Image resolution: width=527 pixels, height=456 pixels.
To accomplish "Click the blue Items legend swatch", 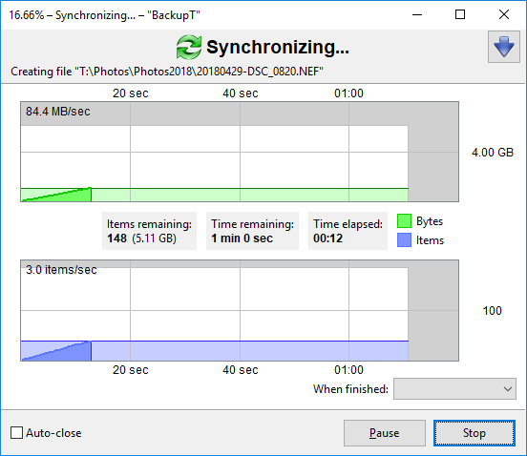I will (404, 240).
